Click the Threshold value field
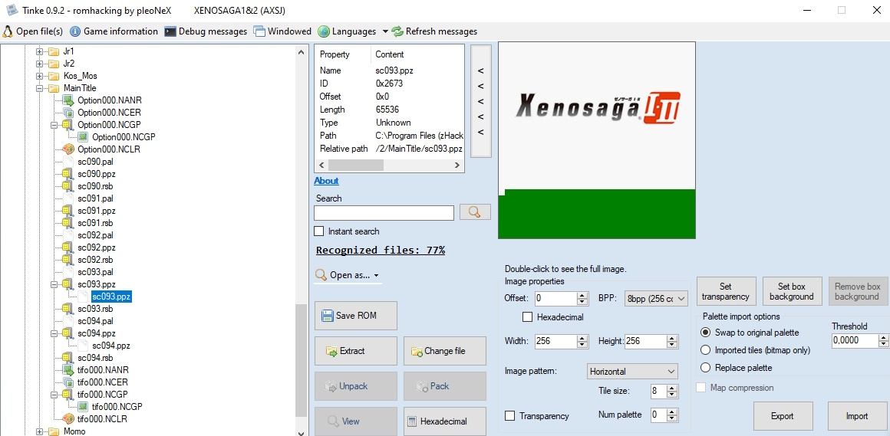This screenshot has width=890, height=436. click(854, 341)
